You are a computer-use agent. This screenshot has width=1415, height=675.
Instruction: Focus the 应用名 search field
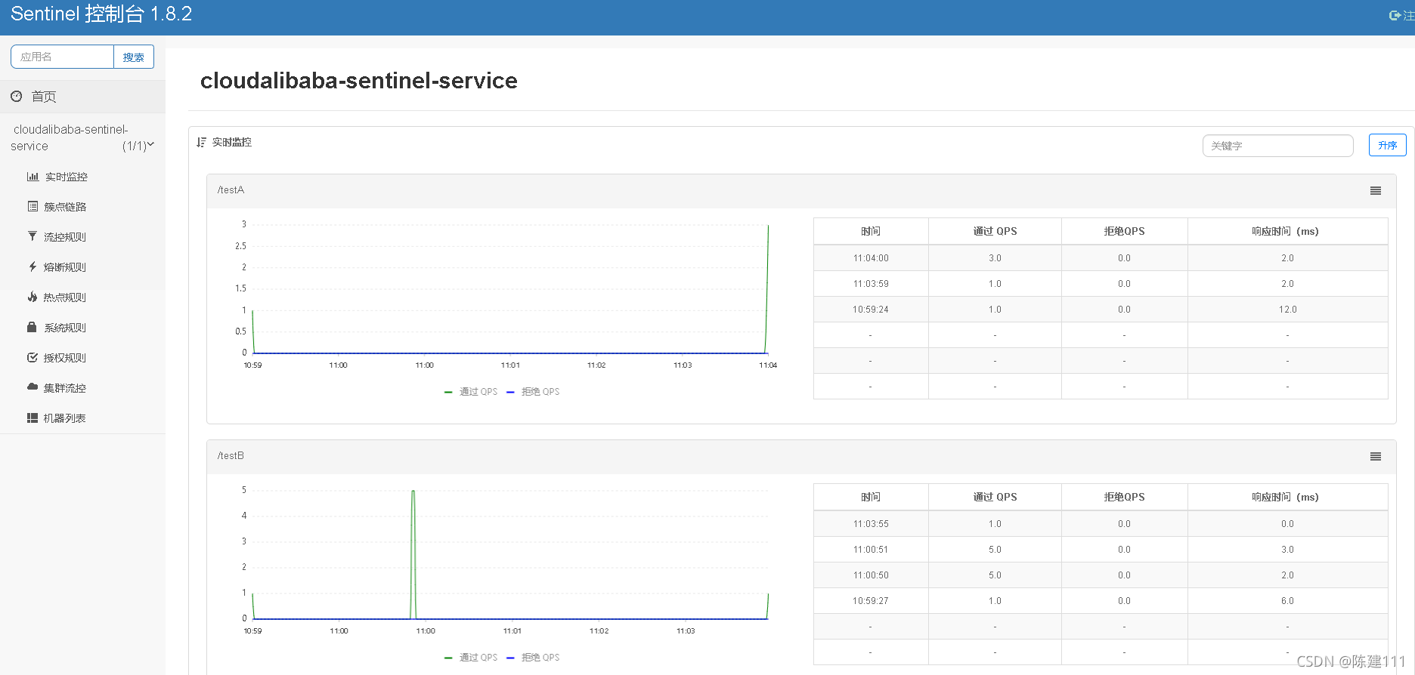[x=62, y=57]
